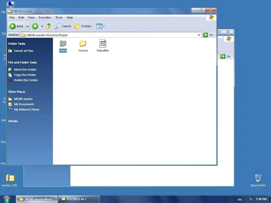Click Delete this folder link

(x=26, y=80)
